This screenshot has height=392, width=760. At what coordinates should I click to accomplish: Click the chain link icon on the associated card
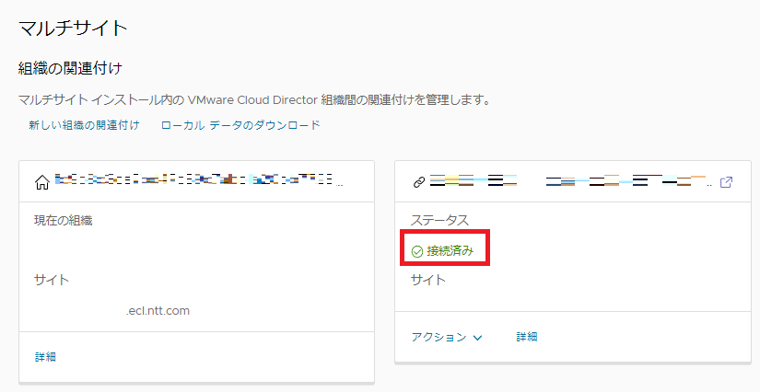coord(418,183)
